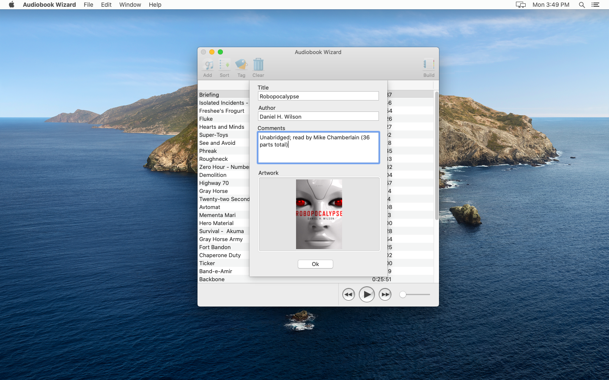Minimize the Audiobook Wizard window

tap(212, 52)
